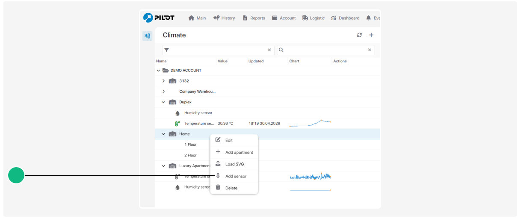Click Duplex temperature sensor thermometer icon

178,124
